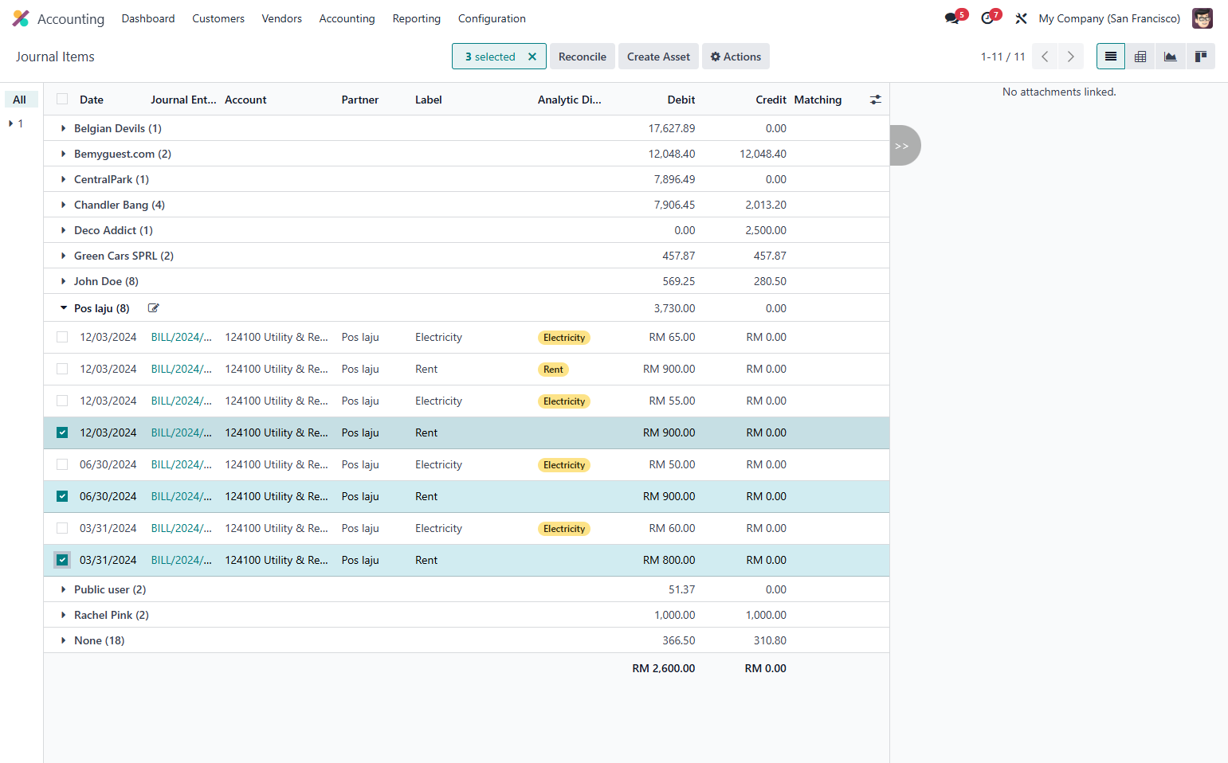
Task: Expand the John Doe group
Action: [x=64, y=281]
